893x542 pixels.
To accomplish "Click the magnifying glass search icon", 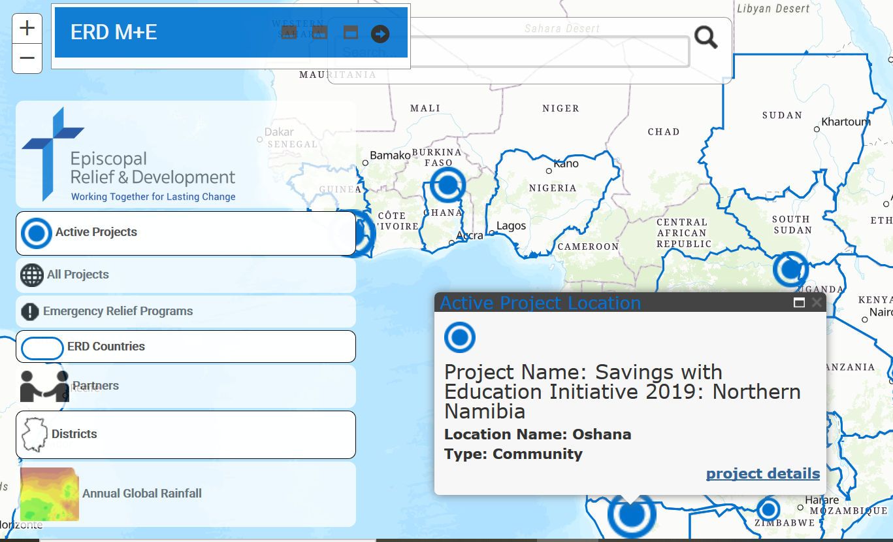I will [706, 38].
